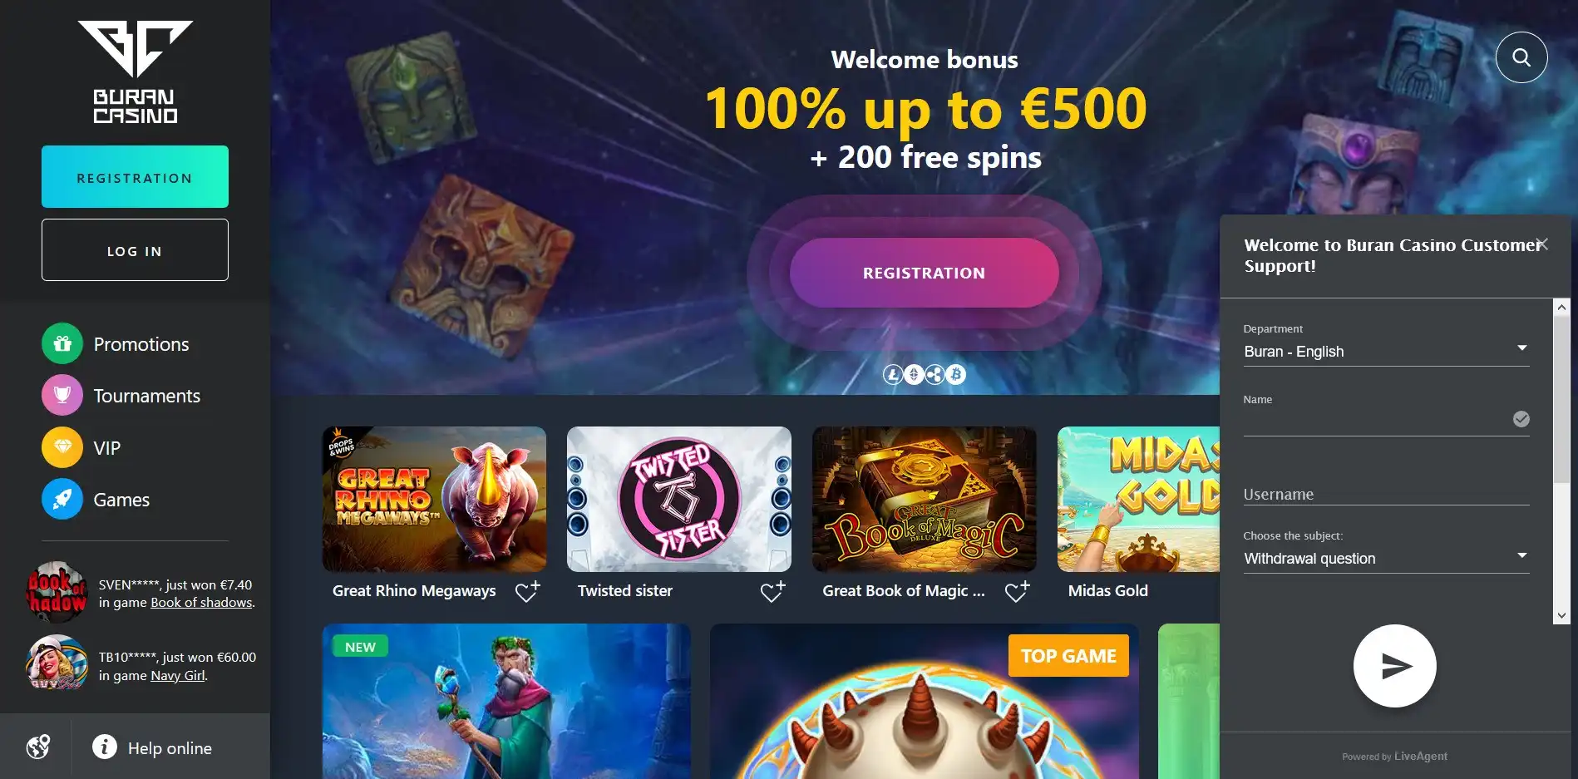Expand the Department dropdown
This screenshot has height=779, width=1578.
click(1386, 352)
